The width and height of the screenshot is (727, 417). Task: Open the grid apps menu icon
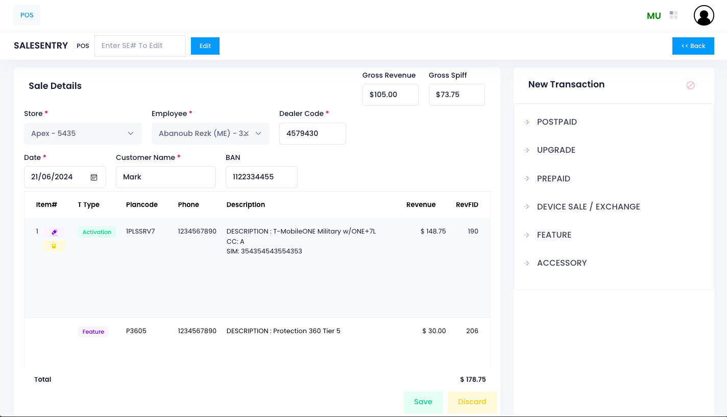coord(673,15)
